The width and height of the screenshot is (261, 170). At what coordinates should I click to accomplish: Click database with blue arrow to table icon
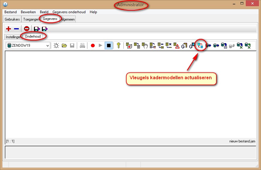tap(224, 45)
